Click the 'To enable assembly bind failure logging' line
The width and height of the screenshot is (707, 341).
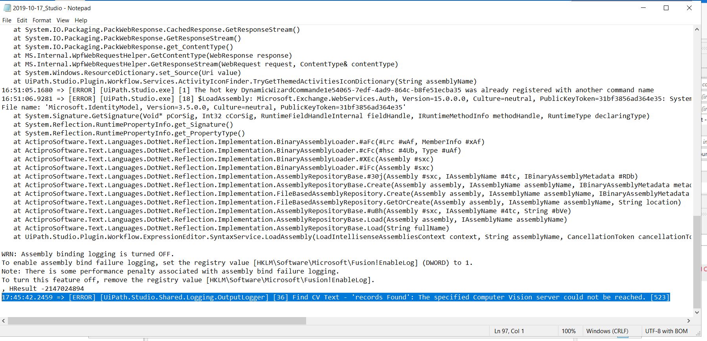(x=237, y=263)
